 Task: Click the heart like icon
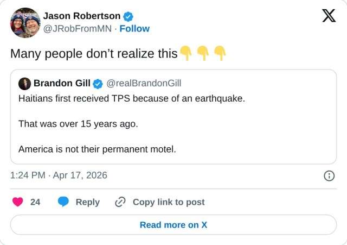pos(18,202)
